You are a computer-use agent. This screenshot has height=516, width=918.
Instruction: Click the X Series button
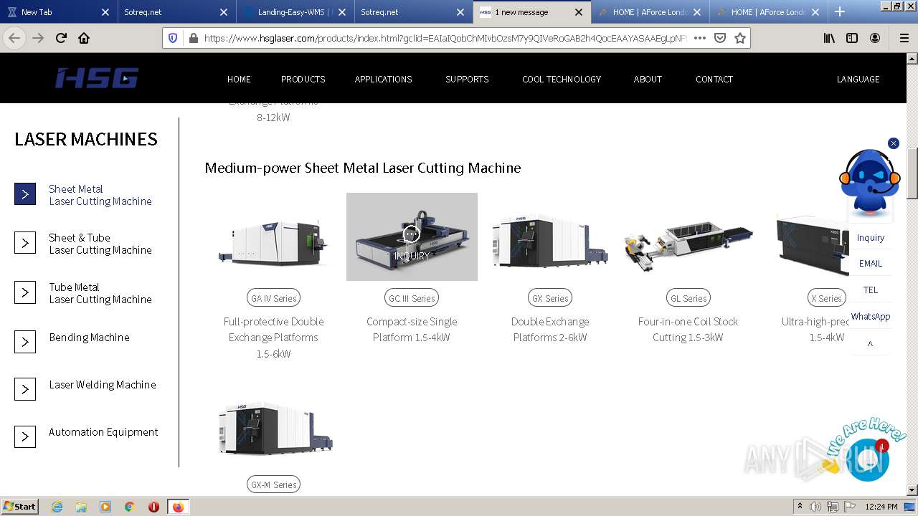[826, 298]
